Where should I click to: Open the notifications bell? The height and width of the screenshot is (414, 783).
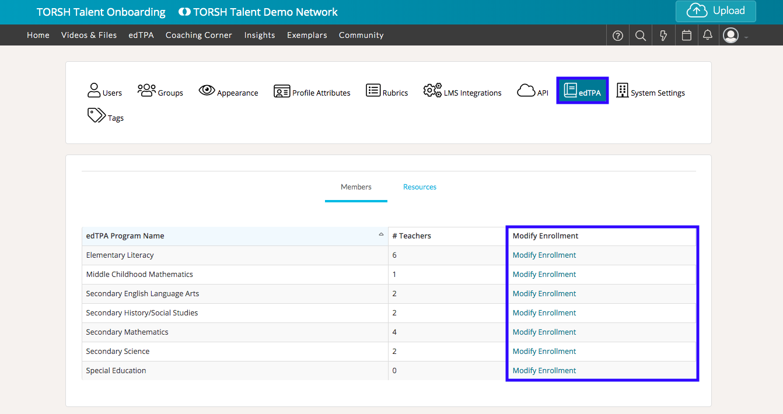tap(708, 36)
